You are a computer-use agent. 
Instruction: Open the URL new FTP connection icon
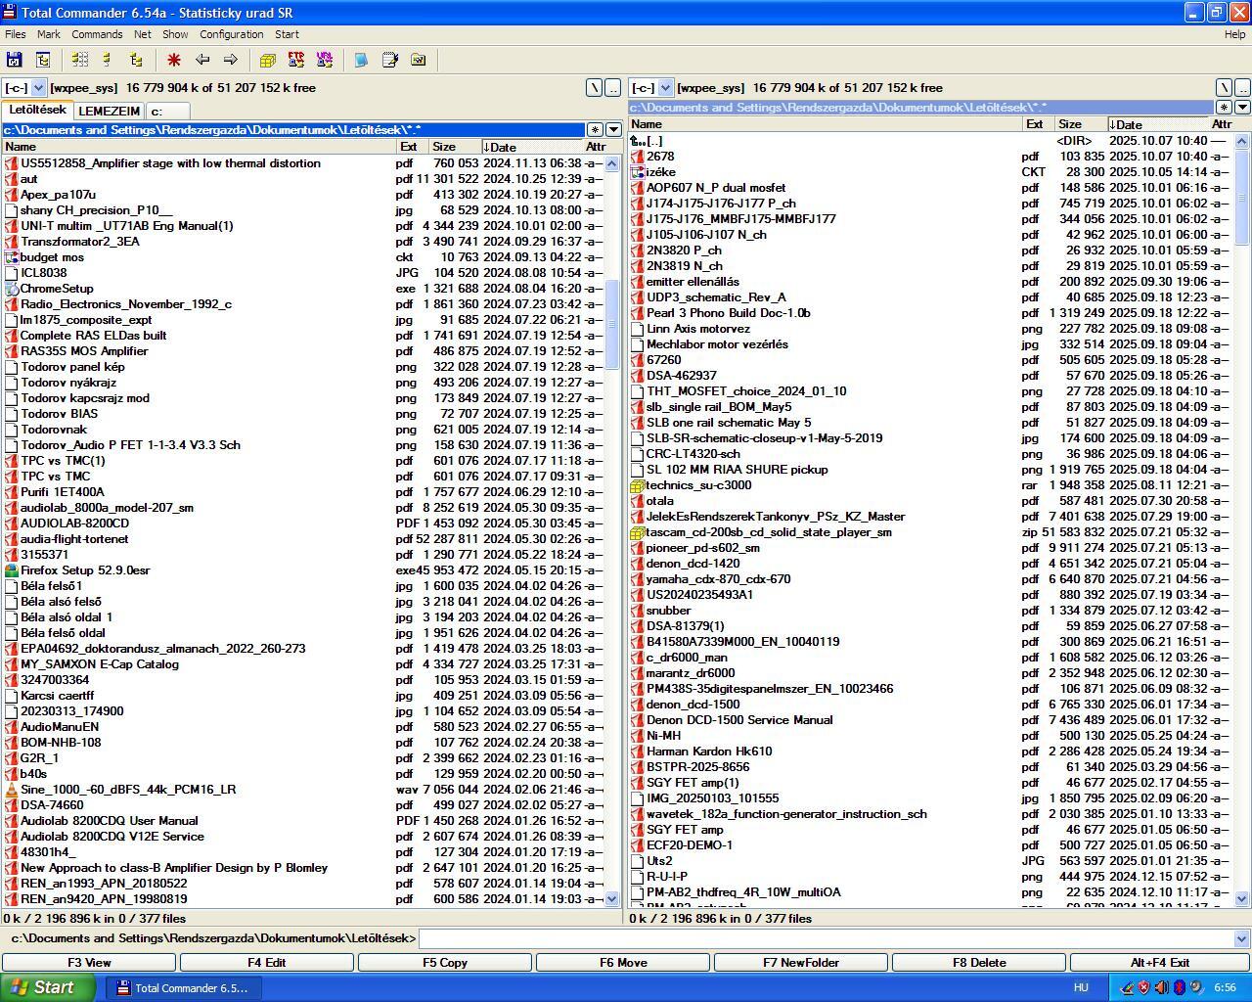click(x=325, y=60)
